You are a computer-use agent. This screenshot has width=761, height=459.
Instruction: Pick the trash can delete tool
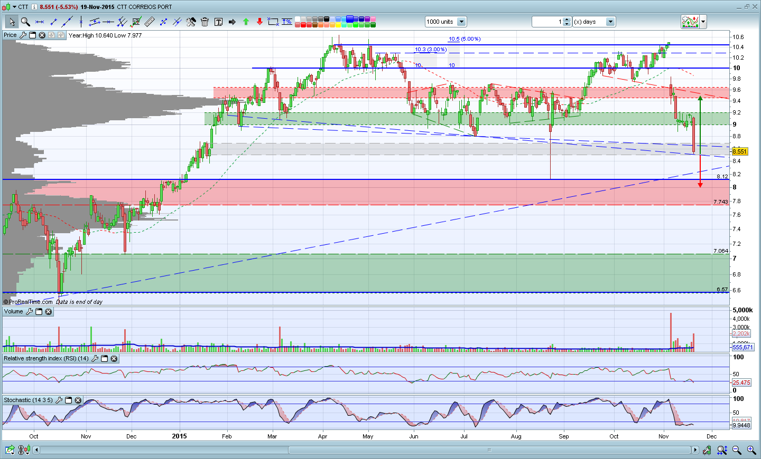(x=205, y=22)
